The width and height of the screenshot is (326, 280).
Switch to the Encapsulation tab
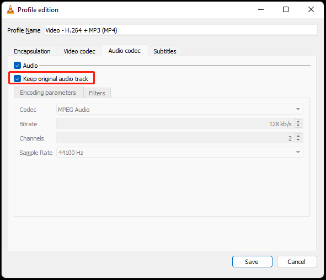(32, 51)
